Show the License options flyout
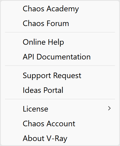The width and height of the screenshot is (120, 146). point(60,109)
